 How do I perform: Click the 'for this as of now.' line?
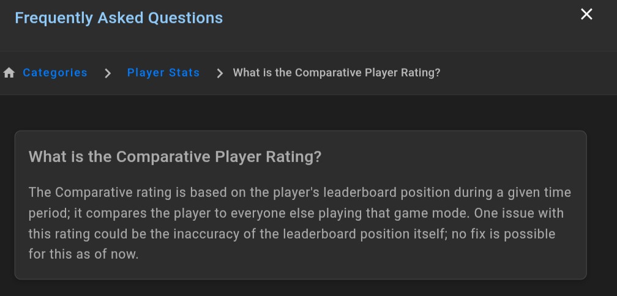[x=84, y=254]
